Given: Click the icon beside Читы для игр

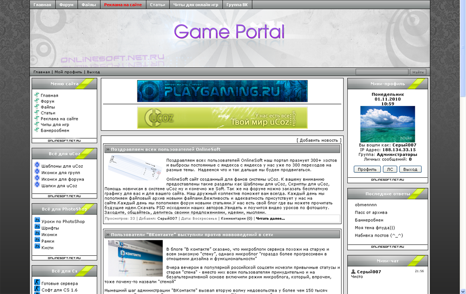Looking at the screenshot, I should tap(36, 124).
